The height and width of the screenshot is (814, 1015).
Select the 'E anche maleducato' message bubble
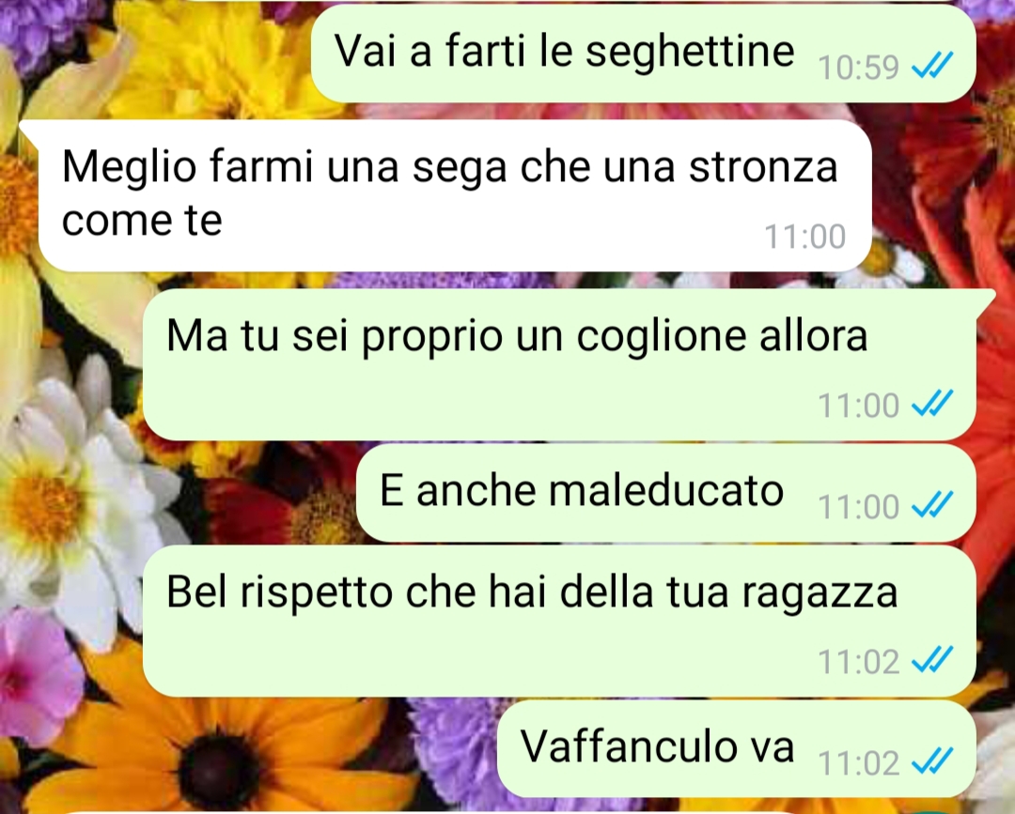666,493
